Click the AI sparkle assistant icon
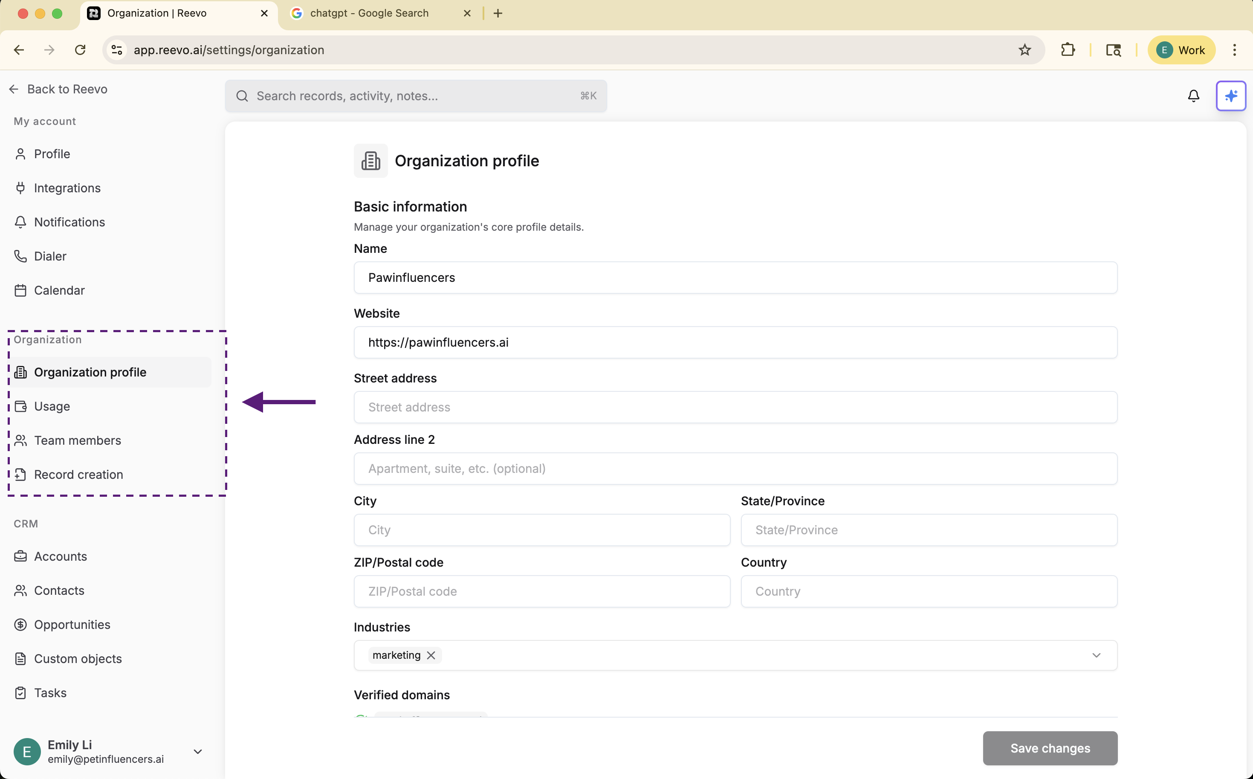The height and width of the screenshot is (779, 1253). tap(1230, 96)
